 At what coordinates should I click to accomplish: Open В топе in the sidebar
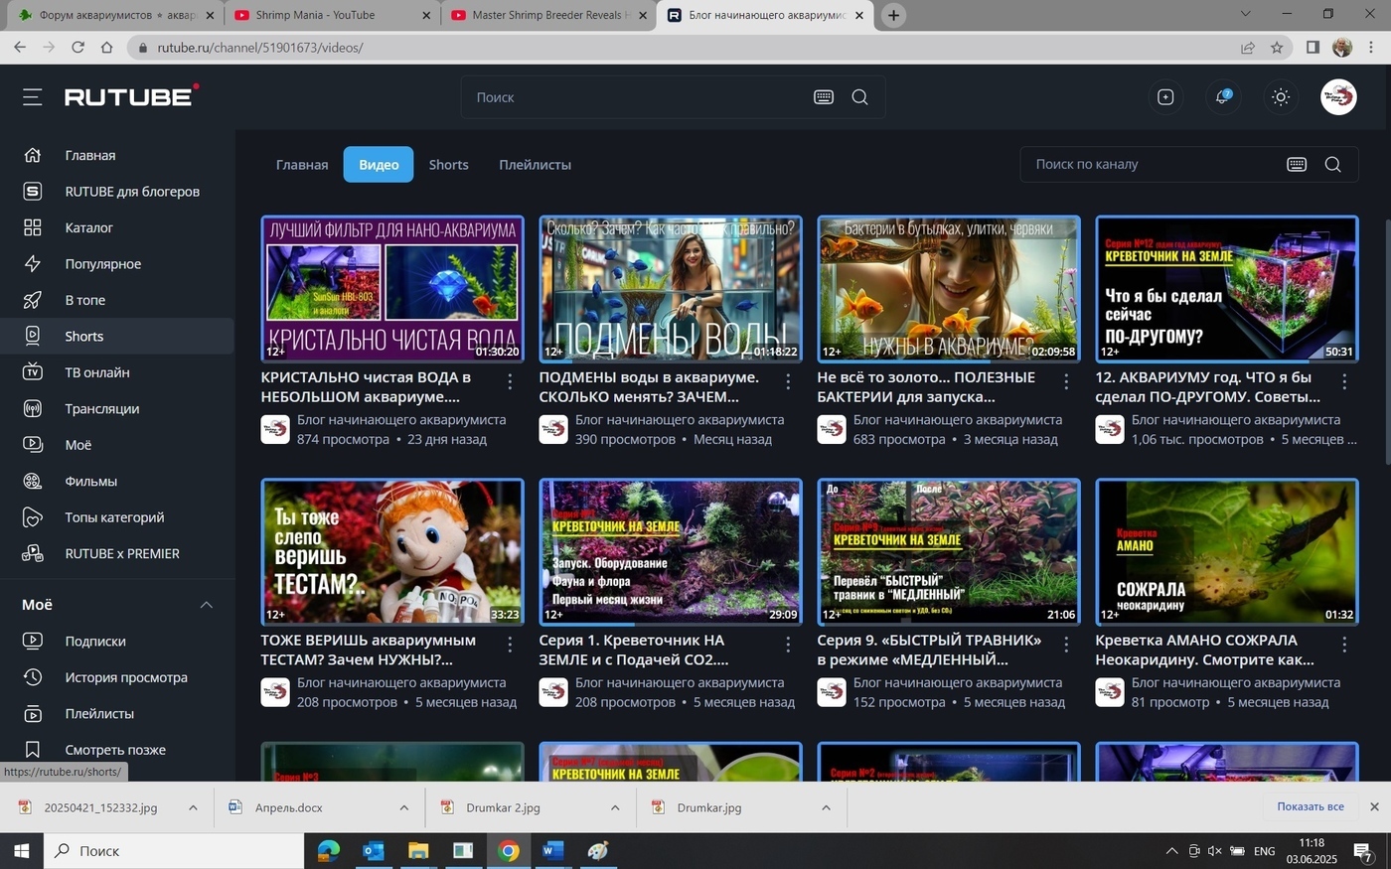117,300
